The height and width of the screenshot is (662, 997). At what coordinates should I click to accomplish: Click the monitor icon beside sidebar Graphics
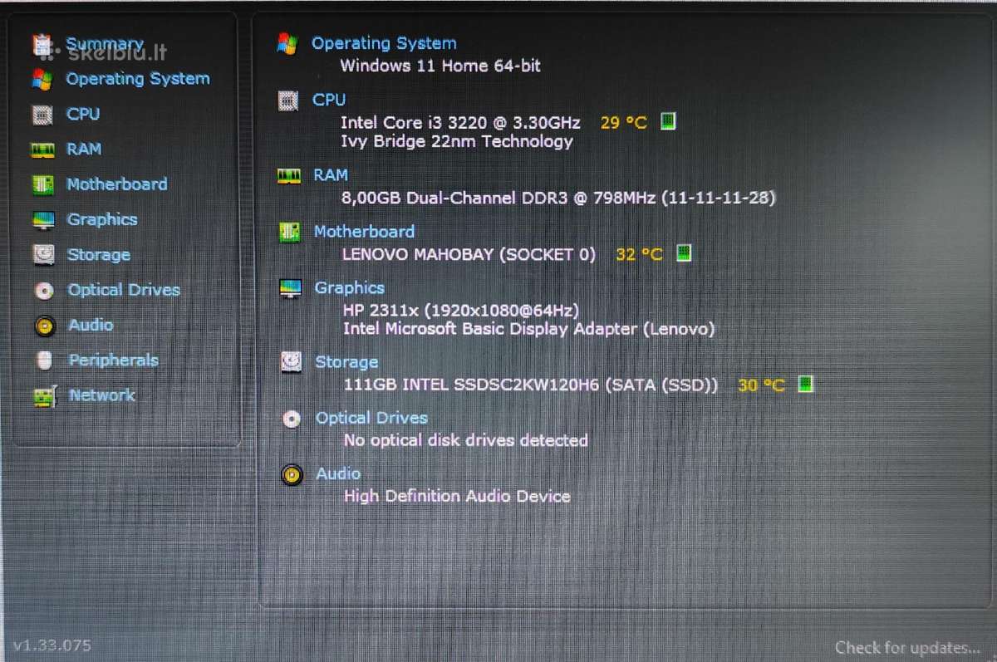pos(43,220)
